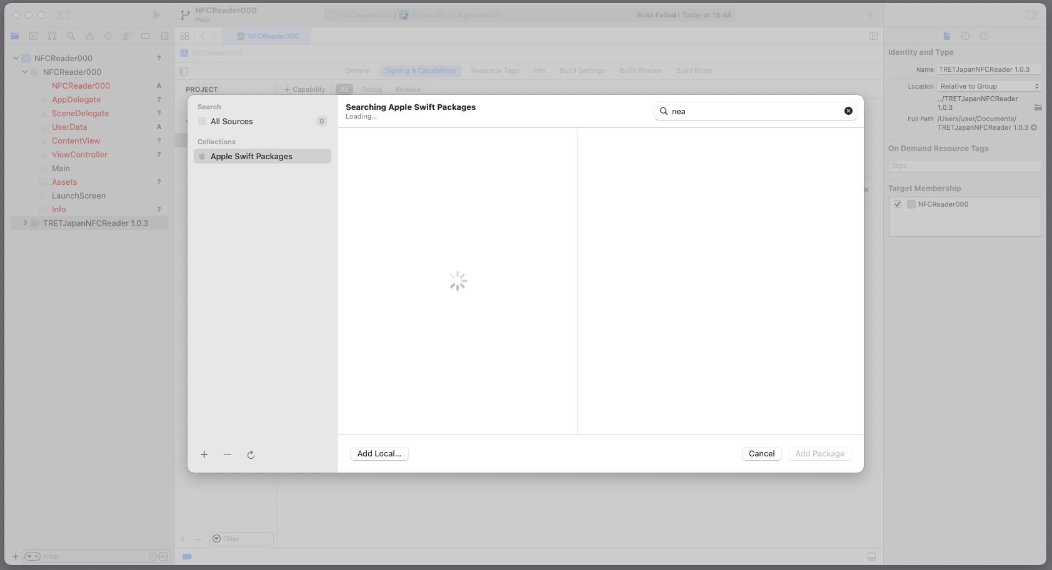Toggle the debug area icon at bottom right
Image resolution: width=1052 pixels, height=570 pixels.
point(871,556)
